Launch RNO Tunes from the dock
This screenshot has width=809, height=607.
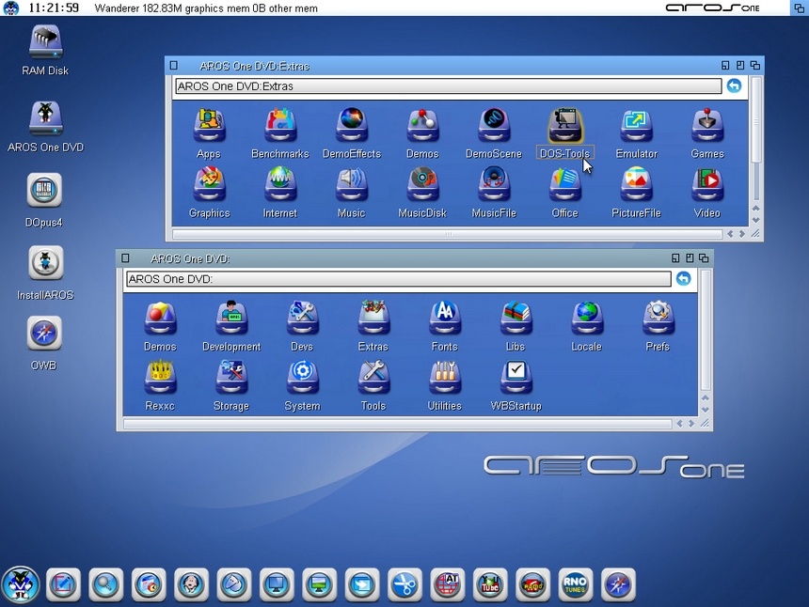[x=575, y=584]
